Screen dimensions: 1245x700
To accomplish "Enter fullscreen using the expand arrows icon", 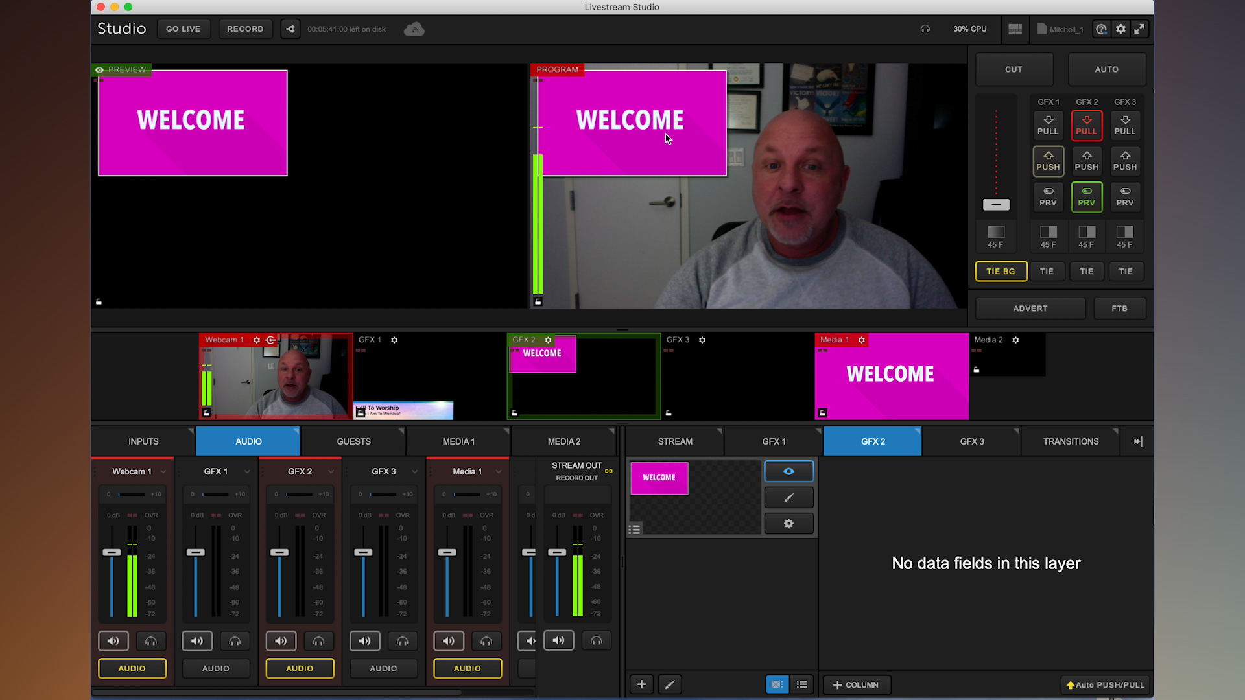I will point(1140,29).
